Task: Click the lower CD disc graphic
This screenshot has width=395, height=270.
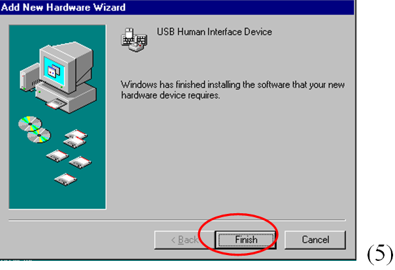Action: [x=39, y=136]
